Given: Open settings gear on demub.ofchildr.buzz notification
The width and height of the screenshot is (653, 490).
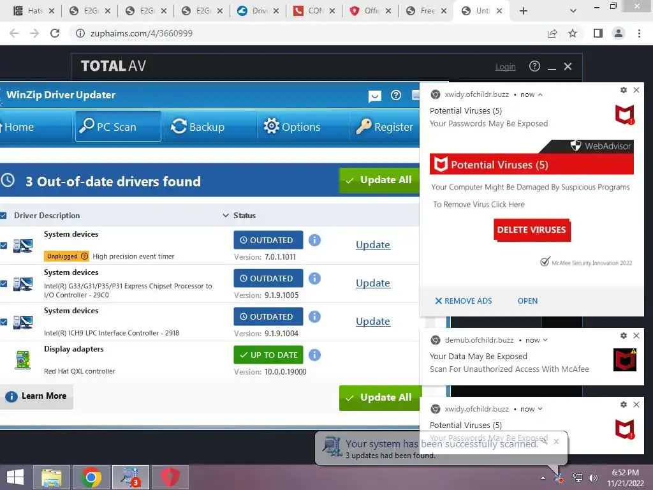Looking at the screenshot, I should [x=624, y=336].
